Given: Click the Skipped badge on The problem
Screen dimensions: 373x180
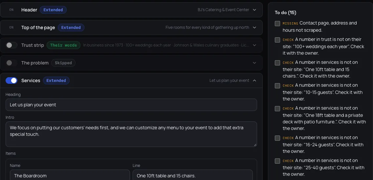Looking at the screenshot, I should tap(63, 63).
